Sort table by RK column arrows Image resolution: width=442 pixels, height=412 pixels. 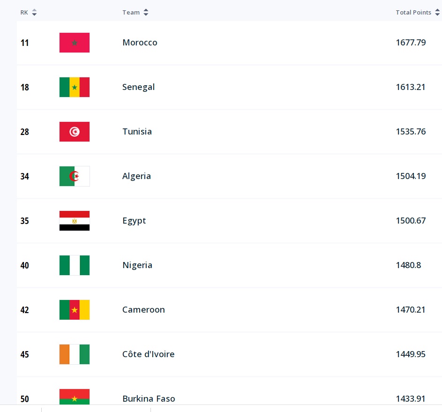[x=34, y=13]
